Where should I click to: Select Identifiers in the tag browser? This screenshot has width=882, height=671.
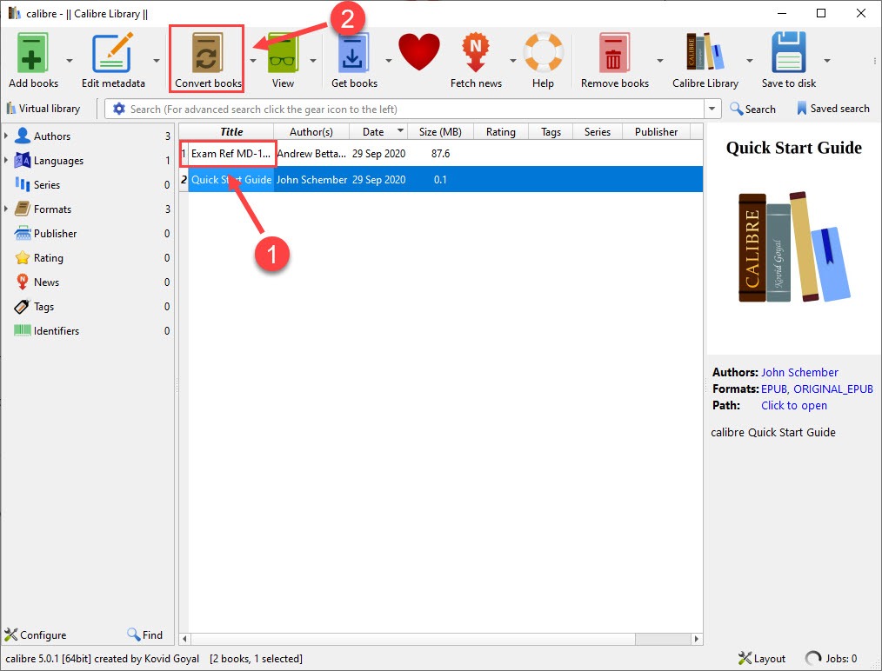coord(57,331)
